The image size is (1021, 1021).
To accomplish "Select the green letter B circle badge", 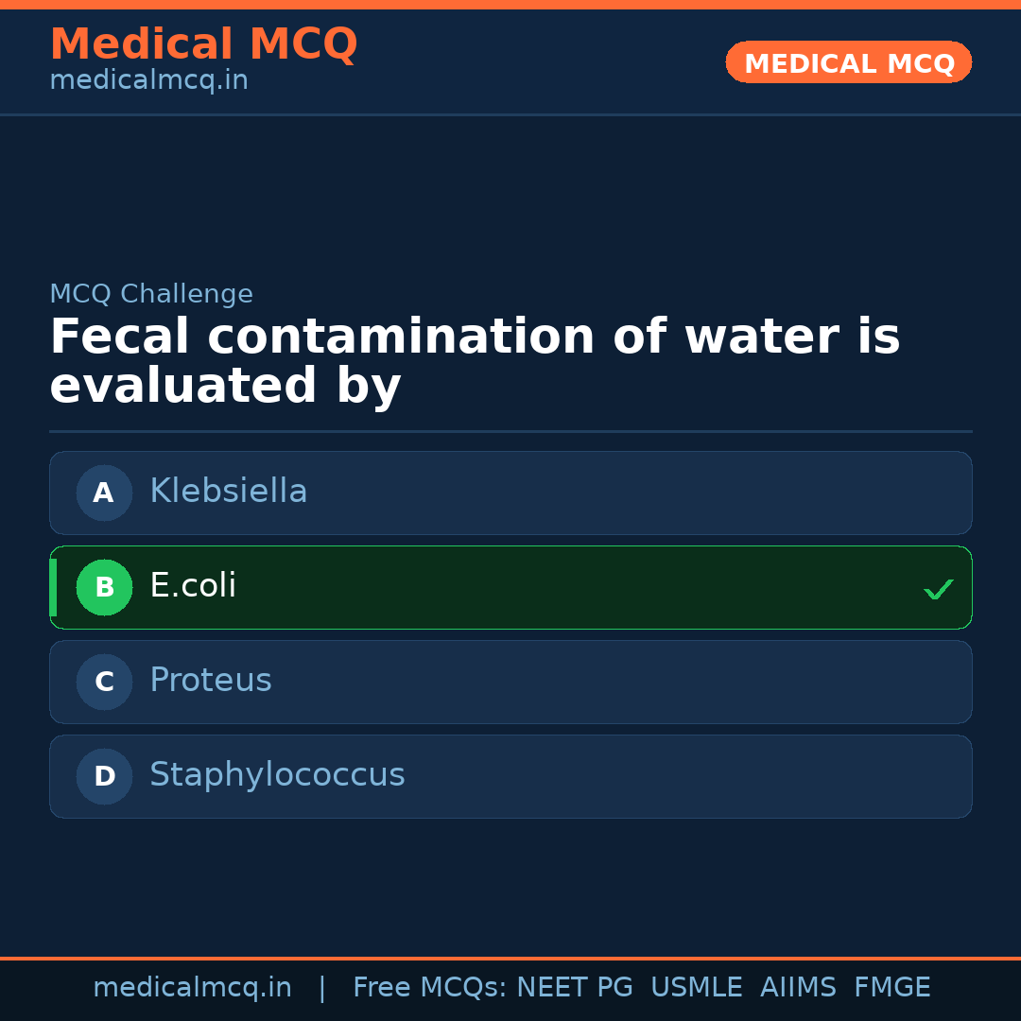I will tap(104, 587).
